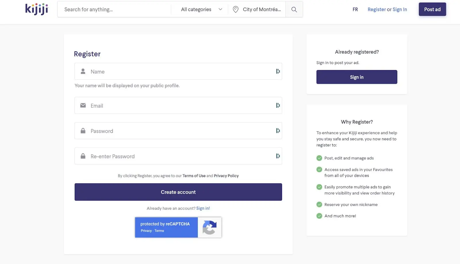
Task: Click the Post ad button
Action: point(432,9)
